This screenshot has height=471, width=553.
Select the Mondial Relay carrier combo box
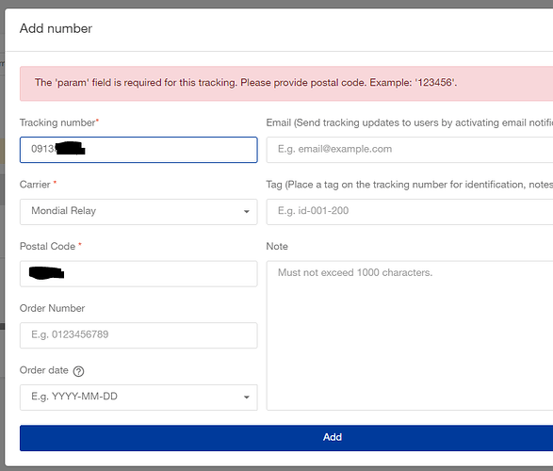(x=138, y=212)
